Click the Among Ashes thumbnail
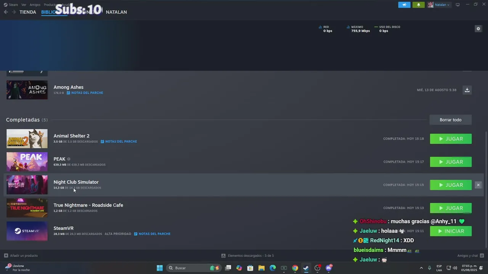 point(27,90)
